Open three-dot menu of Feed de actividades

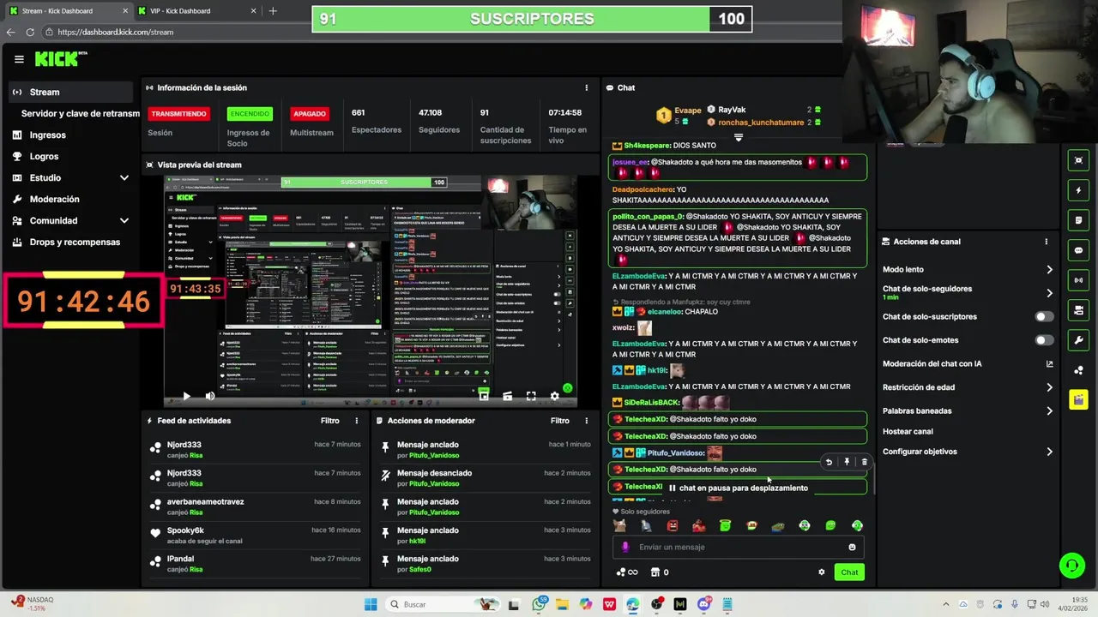[357, 421]
